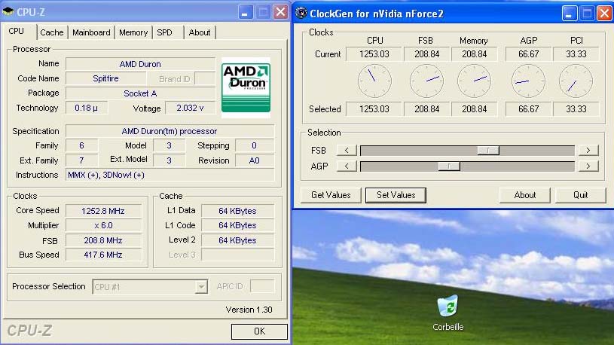Click the Selected PCI value 33.33
This screenshot has width=614, height=345.
(x=576, y=109)
